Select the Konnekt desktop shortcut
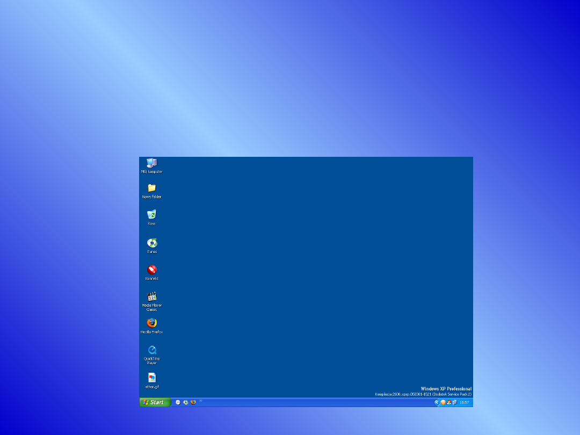The height and width of the screenshot is (435, 580). pyautogui.click(x=151, y=273)
